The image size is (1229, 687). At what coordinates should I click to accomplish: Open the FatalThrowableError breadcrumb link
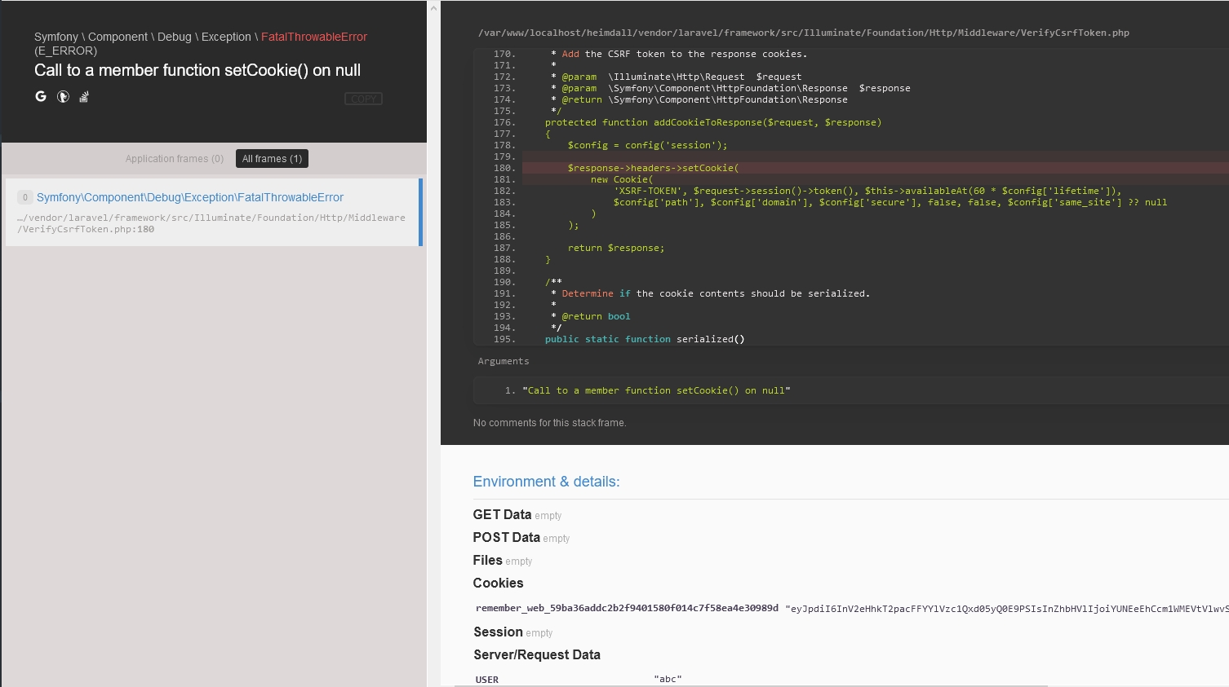313,37
